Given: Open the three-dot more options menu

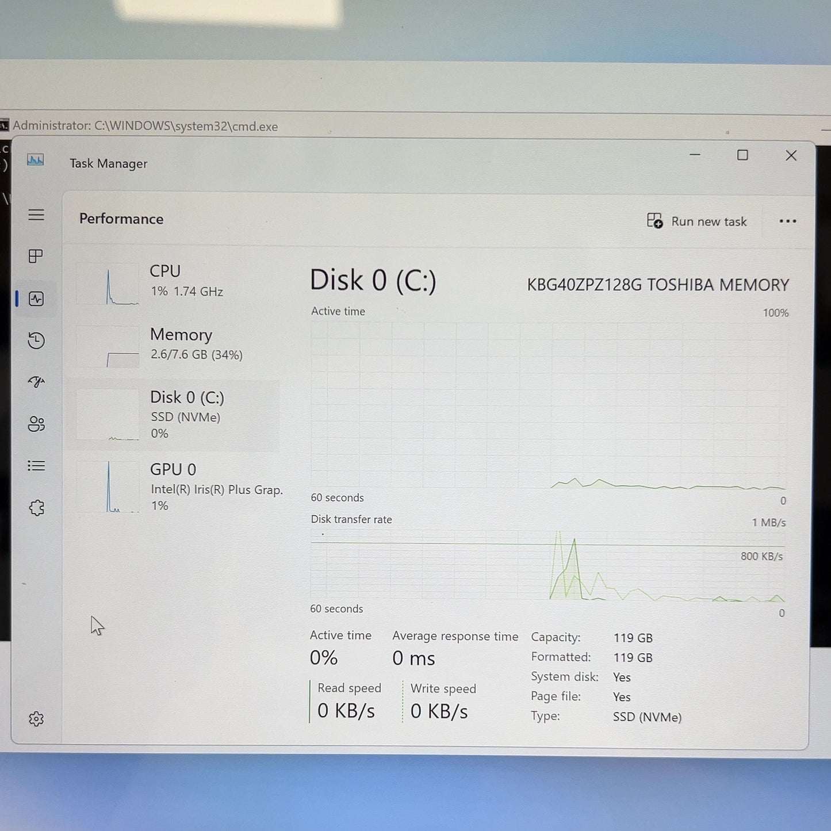Looking at the screenshot, I should 787,221.
